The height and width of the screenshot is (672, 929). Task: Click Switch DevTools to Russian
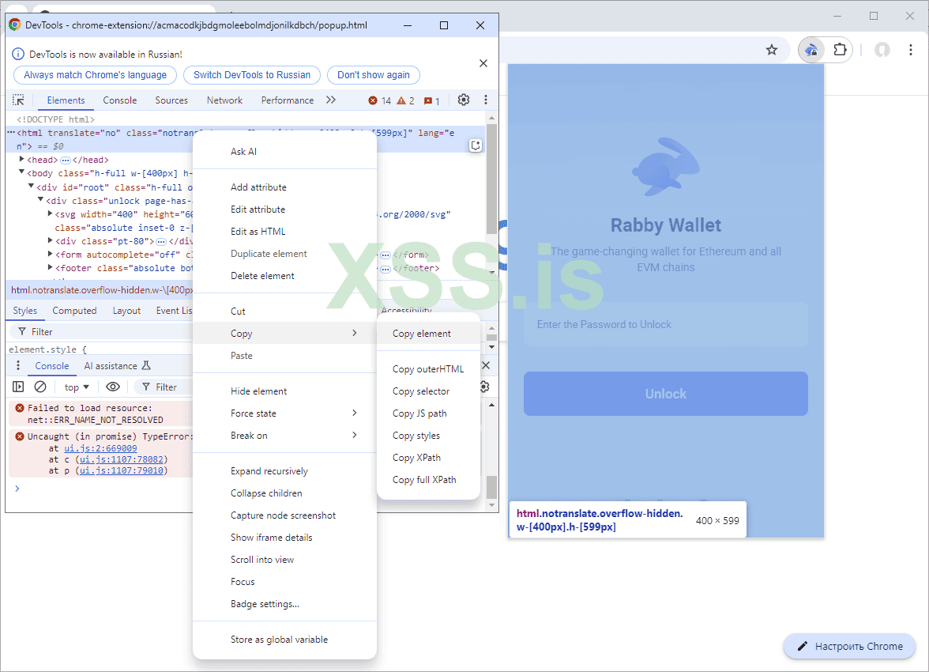(x=252, y=75)
